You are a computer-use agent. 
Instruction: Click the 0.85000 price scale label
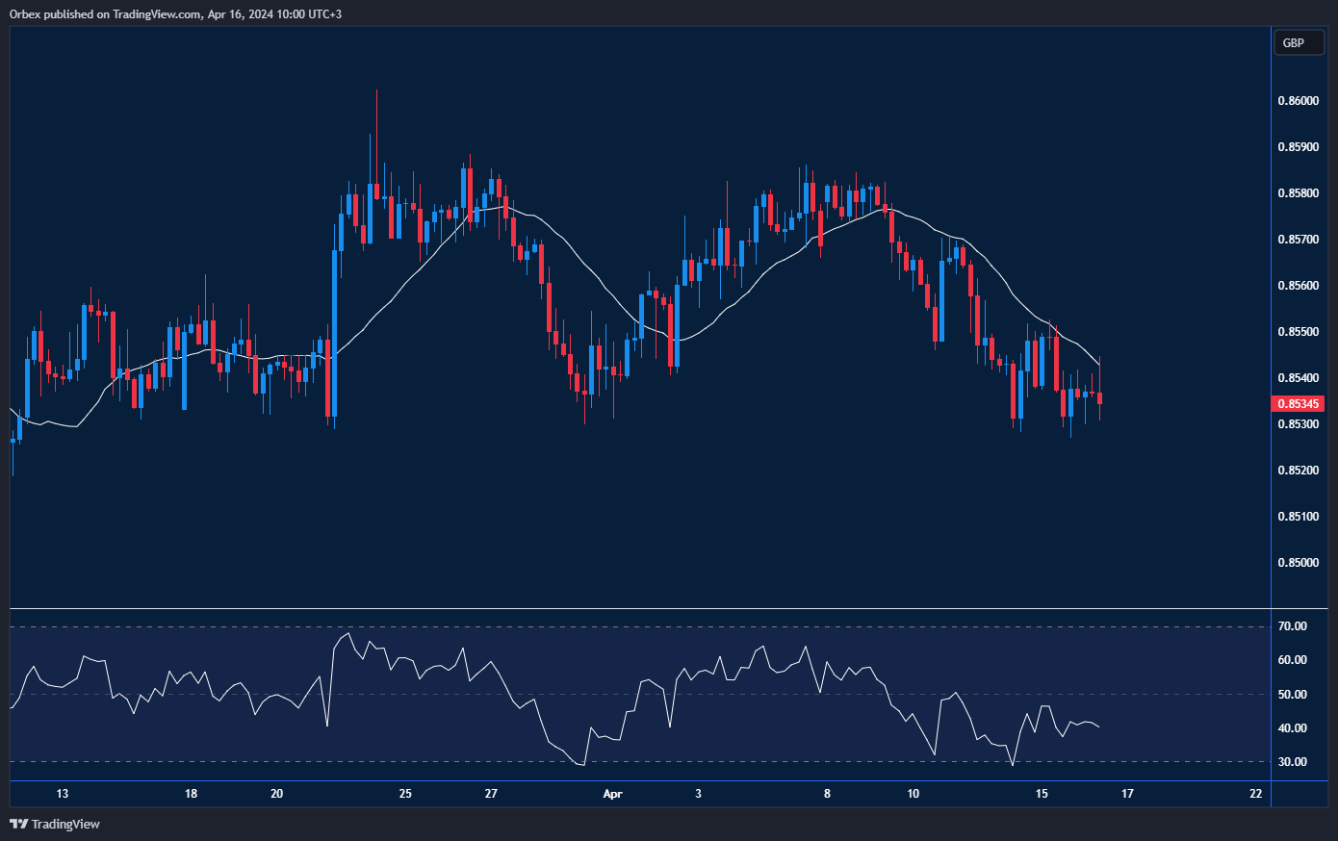pyautogui.click(x=1298, y=563)
